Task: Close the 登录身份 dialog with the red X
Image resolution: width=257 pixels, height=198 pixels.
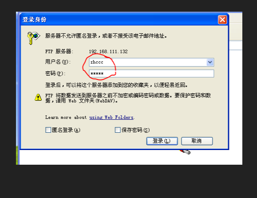Action: click(x=222, y=20)
